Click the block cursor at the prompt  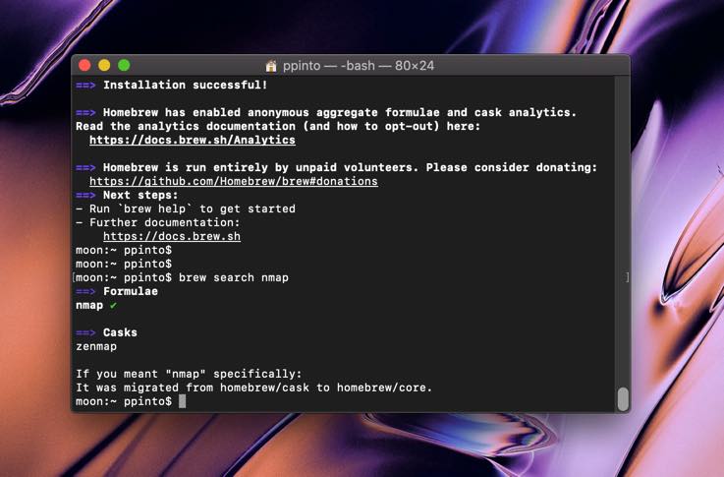pos(183,401)
